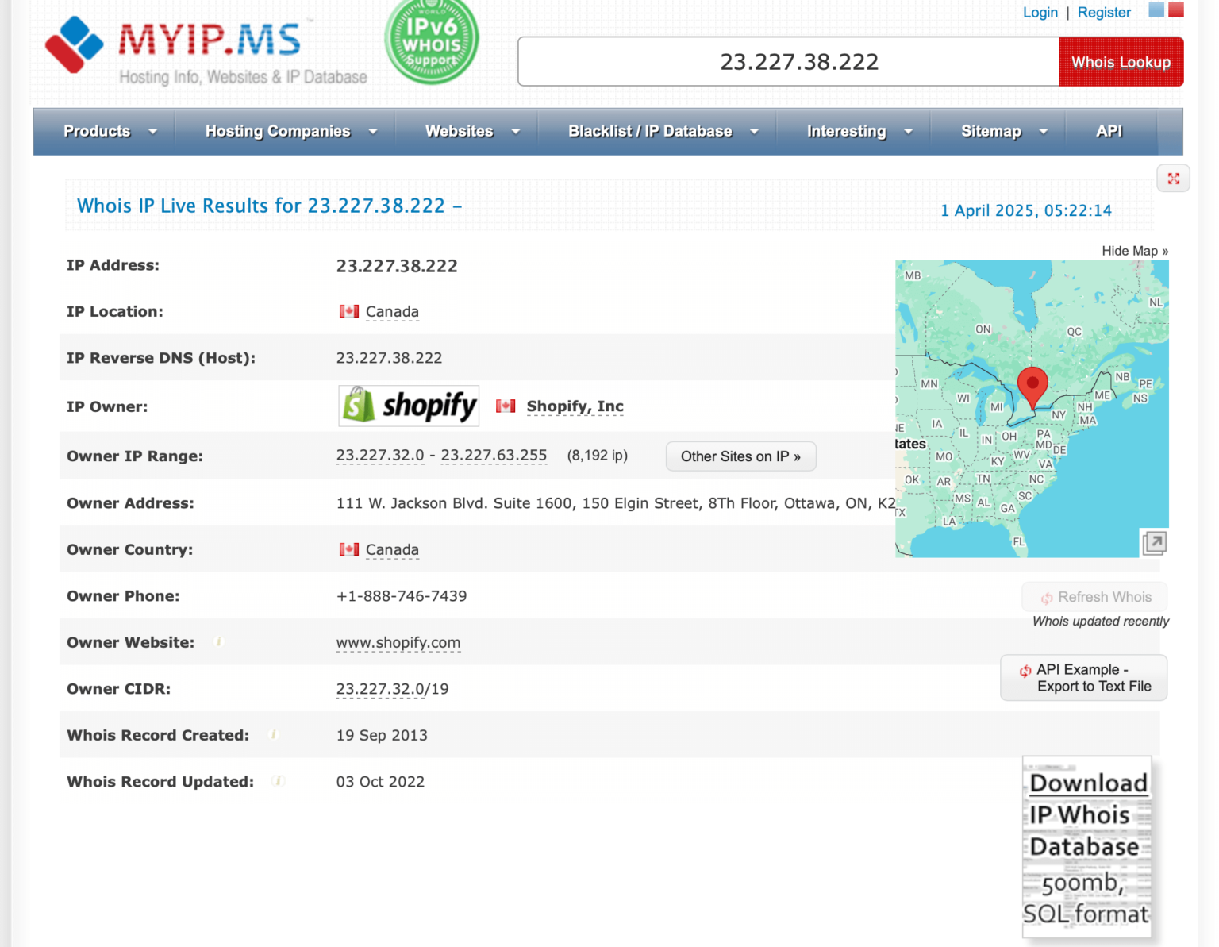Click the info icon beside Whois Record Updated
The width and height of the screenshot is (1219, 947).
click(x=279, y=781)
